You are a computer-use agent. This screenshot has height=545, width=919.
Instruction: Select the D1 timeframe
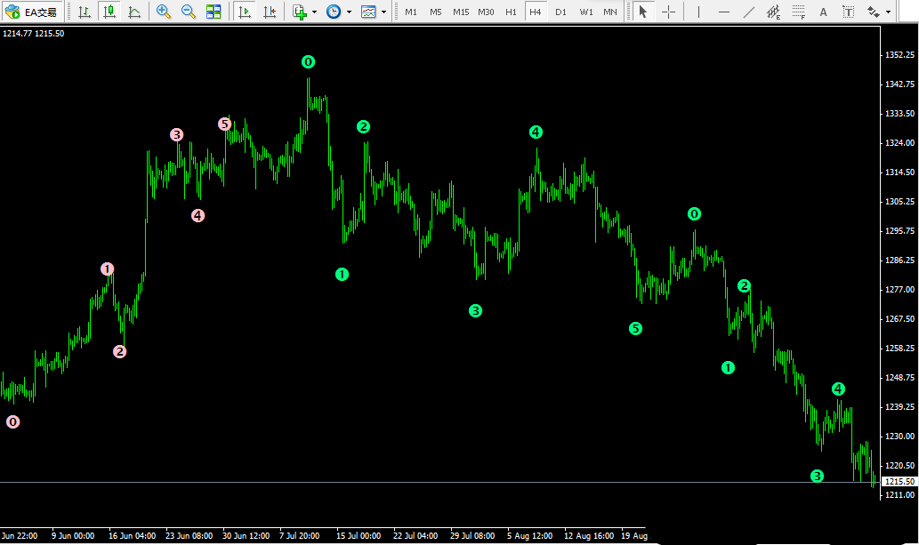click(x=560, y=12)
